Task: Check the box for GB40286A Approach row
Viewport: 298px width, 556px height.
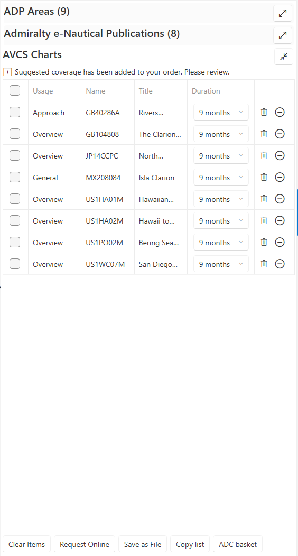Action: point(15,113)
